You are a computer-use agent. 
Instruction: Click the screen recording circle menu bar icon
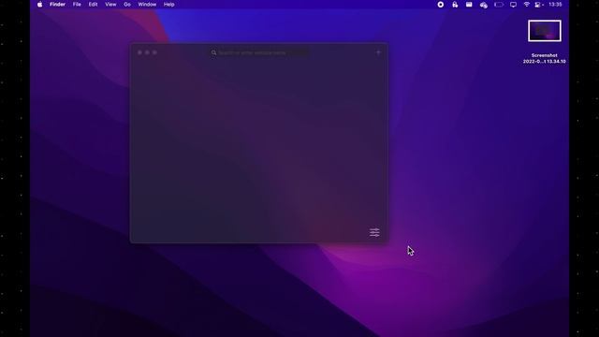click(x=441, y=5)
